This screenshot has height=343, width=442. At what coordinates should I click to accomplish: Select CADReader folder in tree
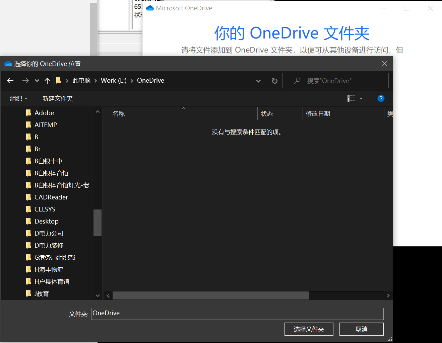51,197
